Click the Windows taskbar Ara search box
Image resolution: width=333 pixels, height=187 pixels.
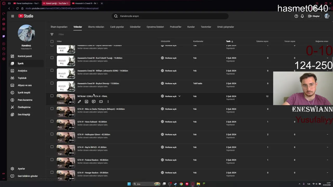click(x=147, y=184)
